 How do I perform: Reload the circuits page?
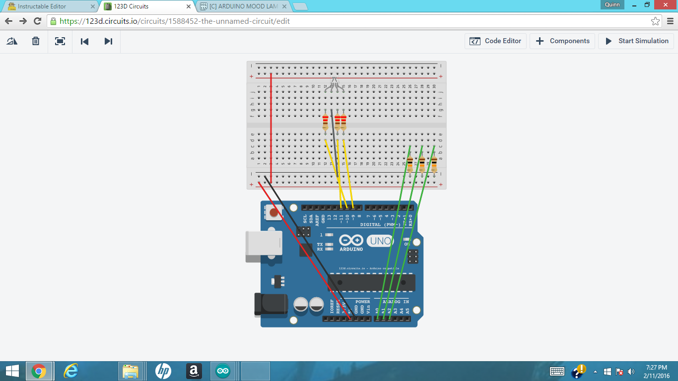click(x=37, y=21)
